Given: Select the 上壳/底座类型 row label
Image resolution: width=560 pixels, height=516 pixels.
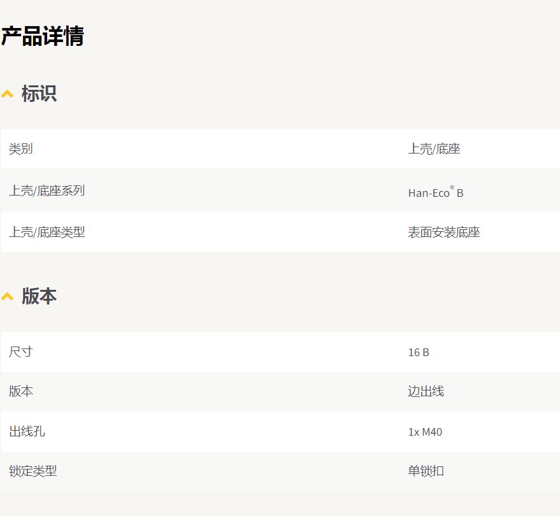Looking at the screenshot, I should (x=47, y=233).
